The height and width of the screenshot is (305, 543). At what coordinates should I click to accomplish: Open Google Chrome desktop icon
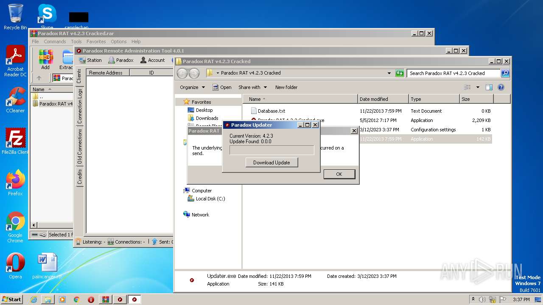coord(15,227)
